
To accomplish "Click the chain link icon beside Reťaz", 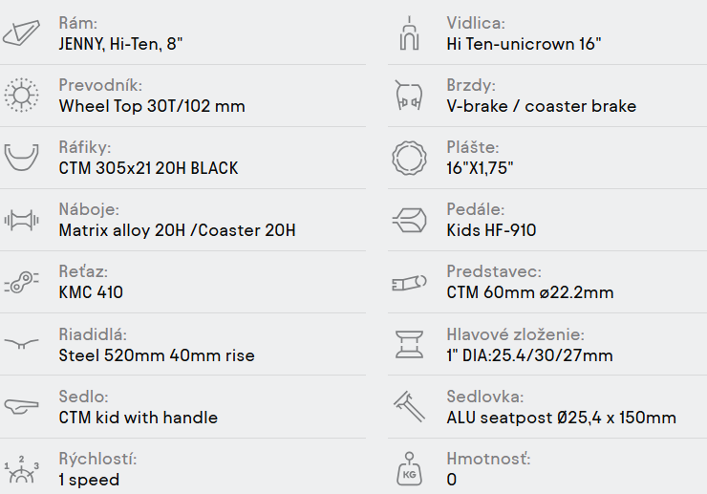I will (x=20, y=282).
